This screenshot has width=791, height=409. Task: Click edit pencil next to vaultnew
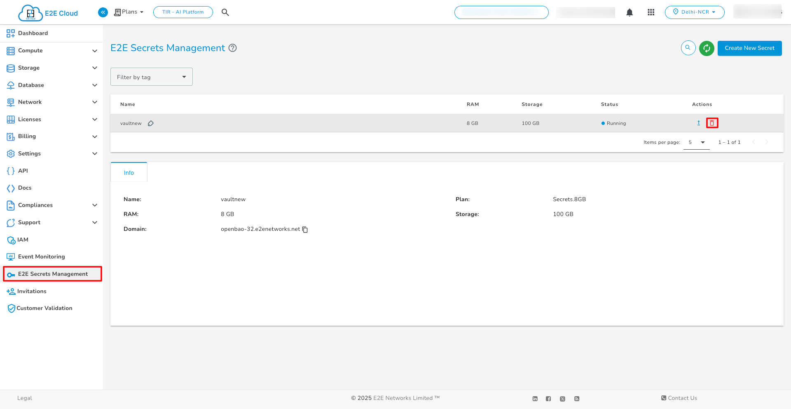click(151, 123)
